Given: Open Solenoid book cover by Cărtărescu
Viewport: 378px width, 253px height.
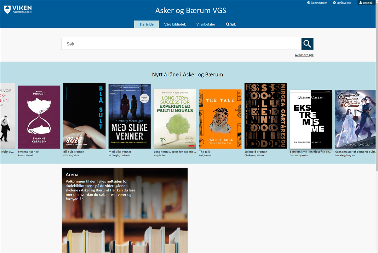Looking at the screenshot, I should [266, 116].
